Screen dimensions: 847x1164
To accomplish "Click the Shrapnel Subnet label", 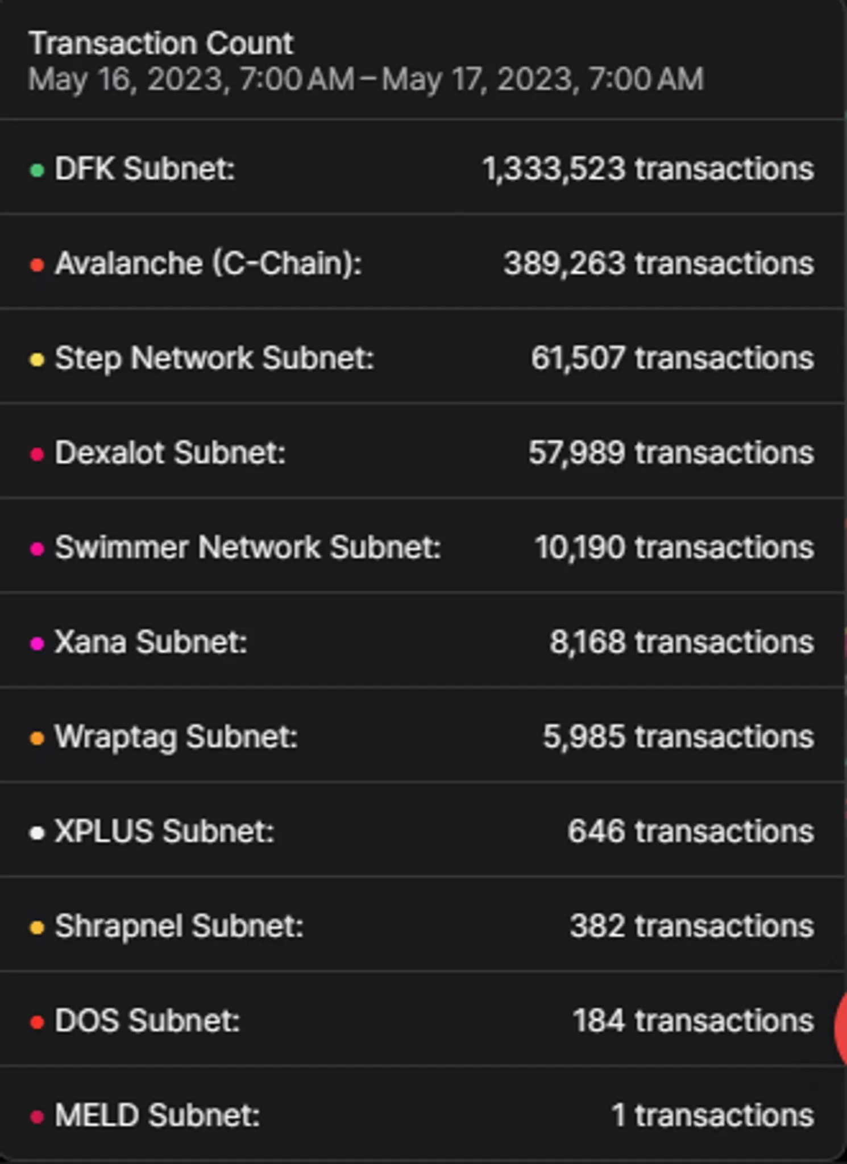I will [179, 926].
